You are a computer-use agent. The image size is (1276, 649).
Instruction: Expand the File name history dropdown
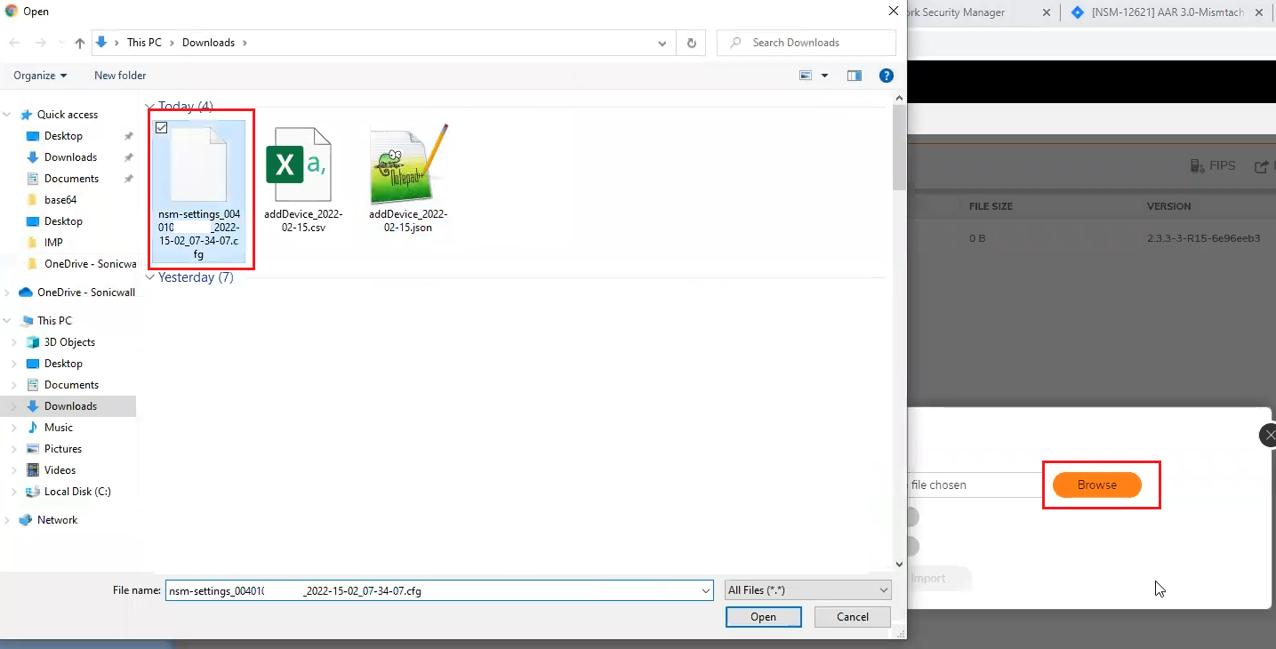coord(706,590)
